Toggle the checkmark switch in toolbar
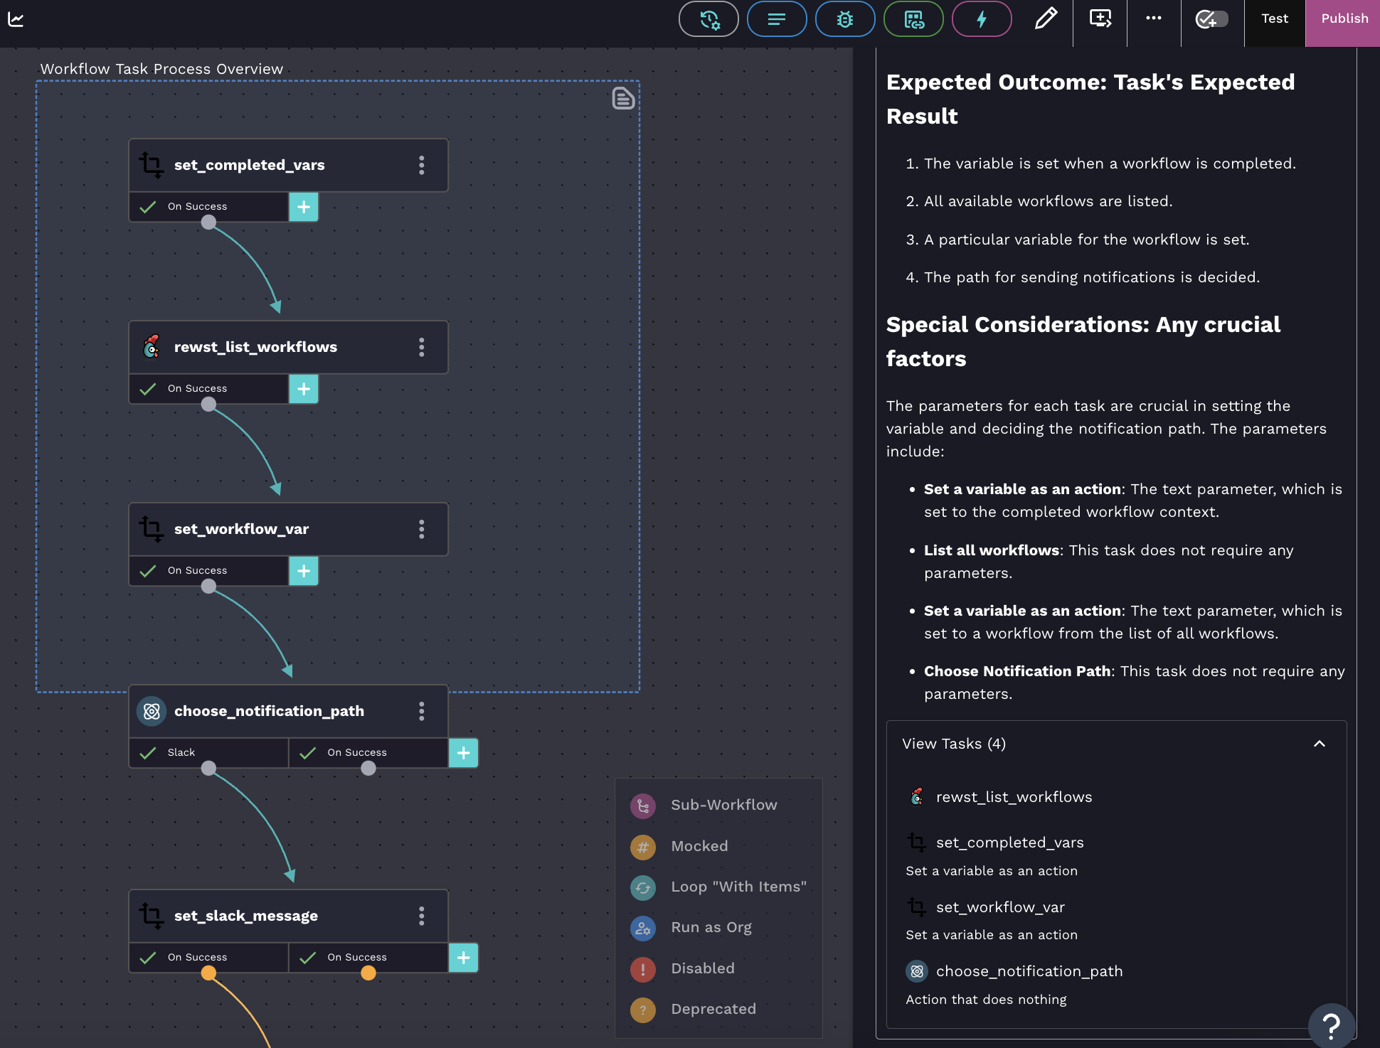This screenshot has height=1048, width=1380. pyautogui.click(x=1211, y=19)
